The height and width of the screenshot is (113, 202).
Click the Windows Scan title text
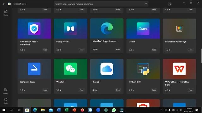point(27,82)
